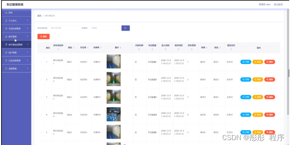Click the page vertical scrollbar handle

coord(289,73)
